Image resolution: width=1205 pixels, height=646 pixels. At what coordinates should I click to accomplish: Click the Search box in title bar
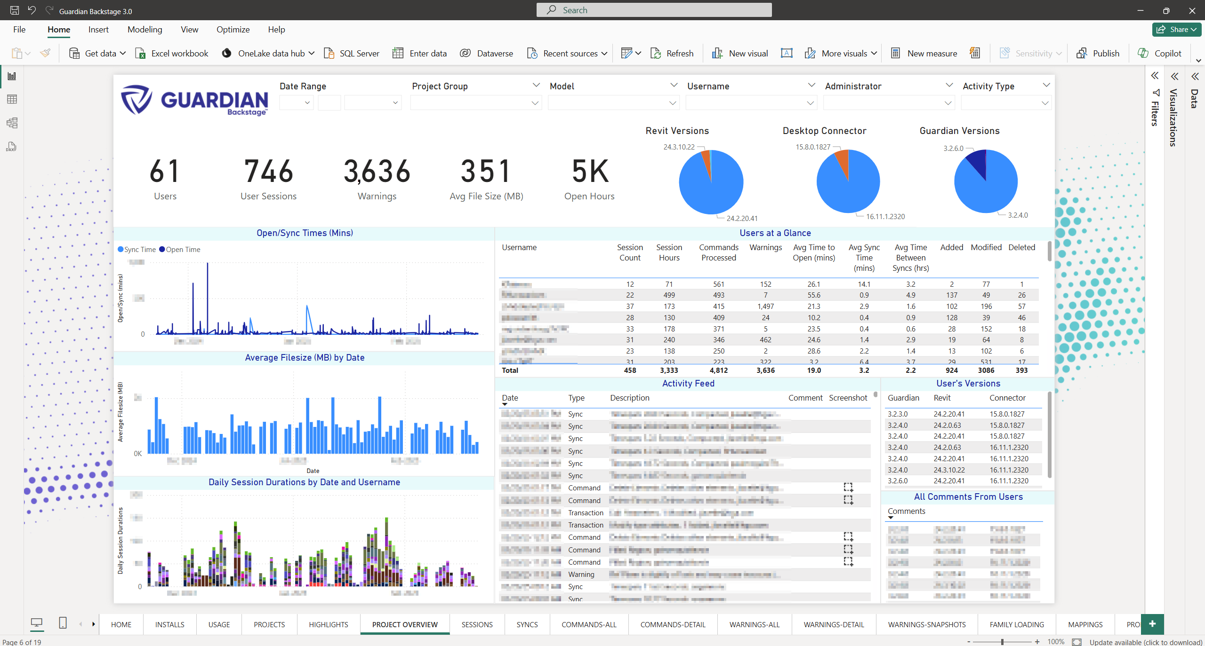point(654,10)
